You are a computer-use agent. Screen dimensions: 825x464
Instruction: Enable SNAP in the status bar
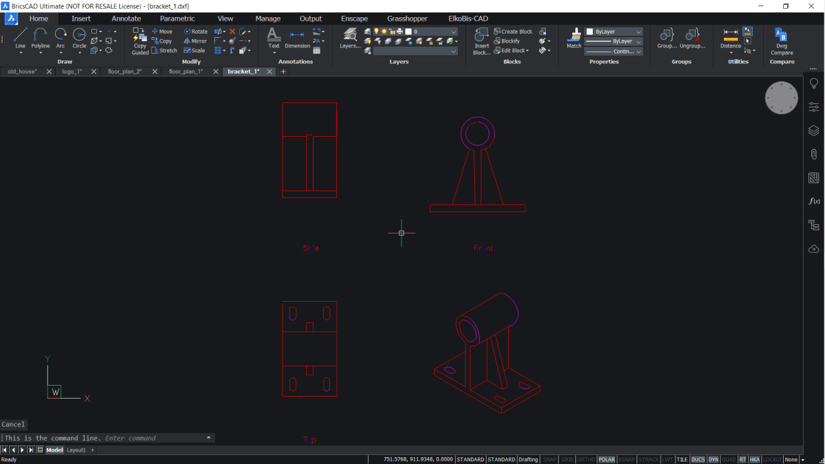click(x=550, y=459)
